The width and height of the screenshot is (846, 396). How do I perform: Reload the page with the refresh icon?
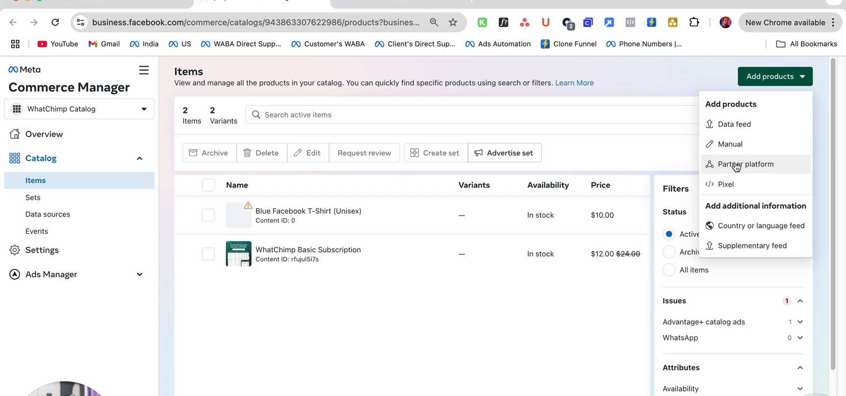[55, 22]
